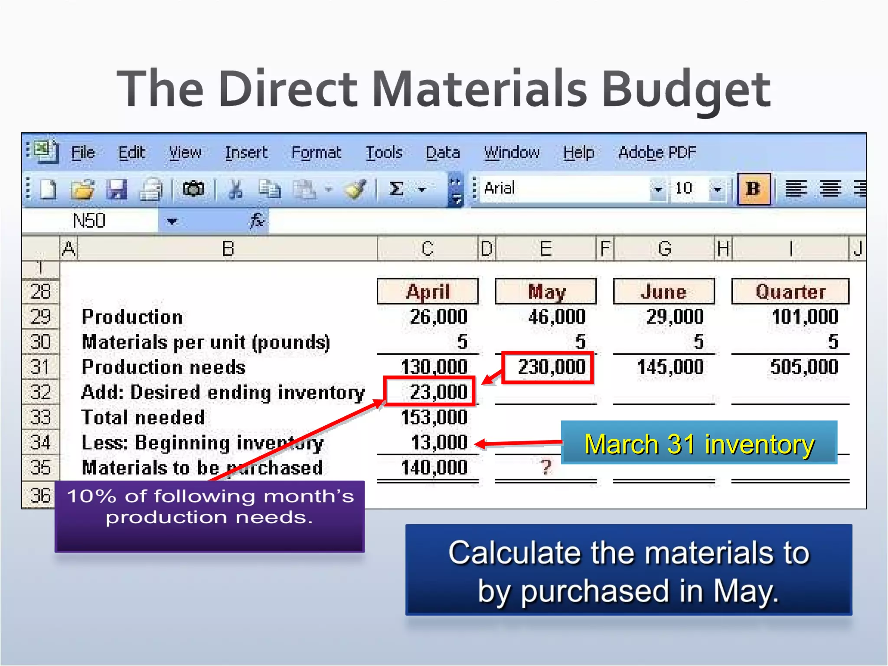Open the Name Box dropdown arrow
Image resolution: width=888 pixels, height=666 pixels.
click(172, 222)
